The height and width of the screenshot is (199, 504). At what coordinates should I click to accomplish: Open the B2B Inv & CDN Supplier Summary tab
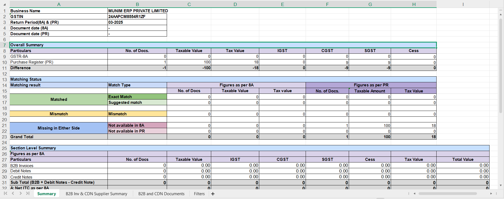pos(96,194)
